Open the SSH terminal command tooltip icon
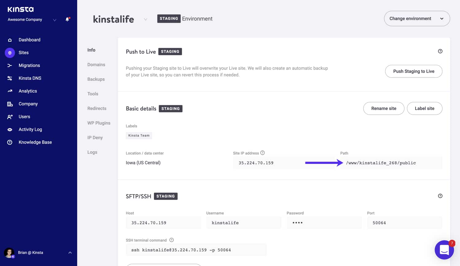 pos(171,240)
